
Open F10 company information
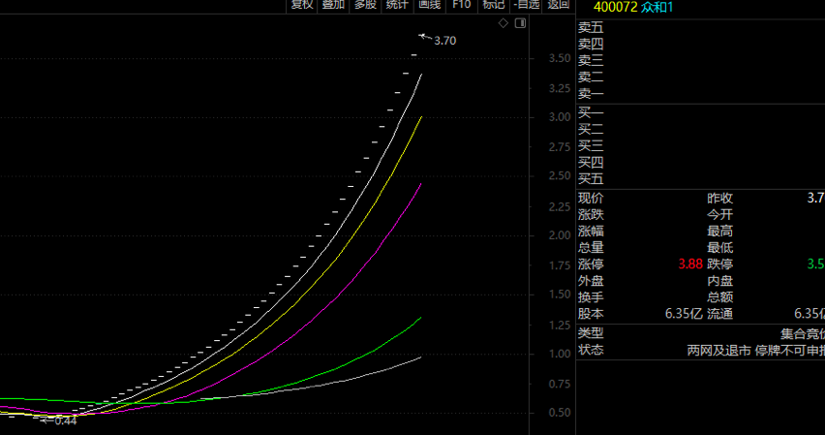[462, 5]
